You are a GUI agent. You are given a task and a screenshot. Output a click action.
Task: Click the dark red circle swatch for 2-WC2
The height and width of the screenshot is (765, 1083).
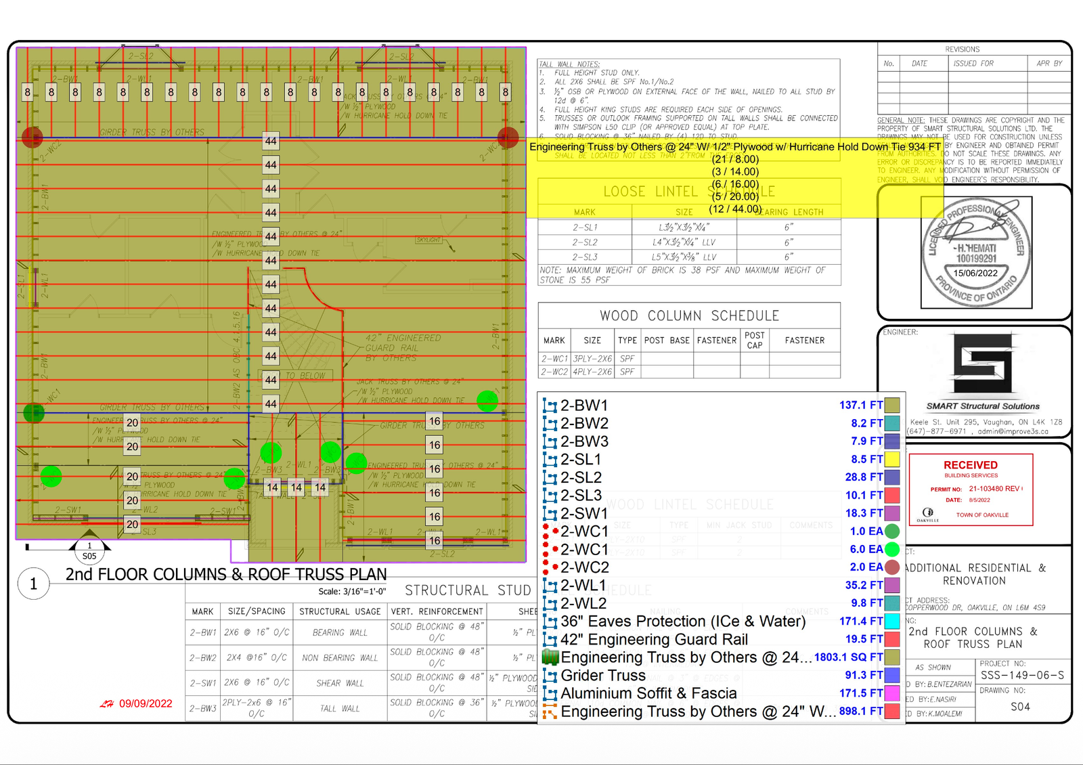(893, 567)
